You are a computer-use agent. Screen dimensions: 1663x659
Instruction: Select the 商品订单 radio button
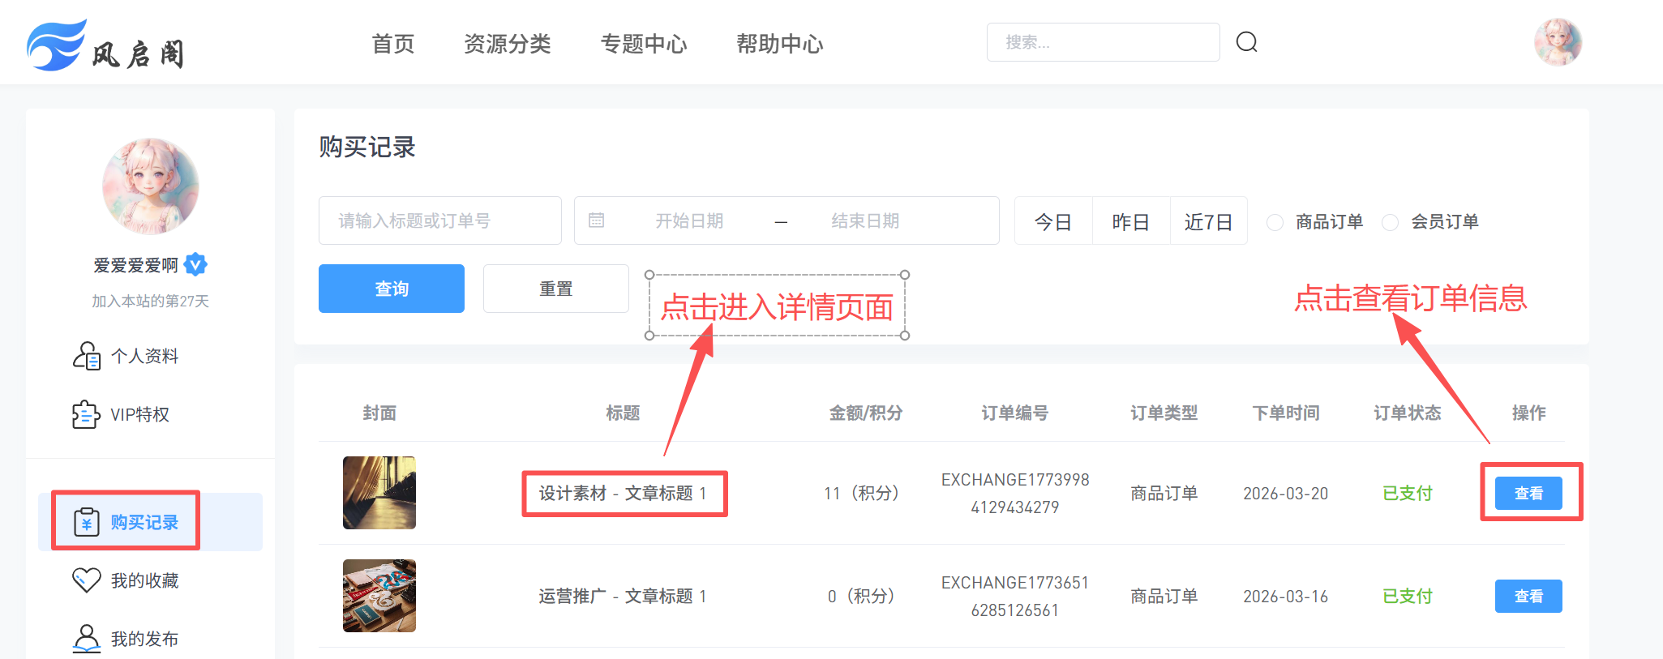[1275, 222]
